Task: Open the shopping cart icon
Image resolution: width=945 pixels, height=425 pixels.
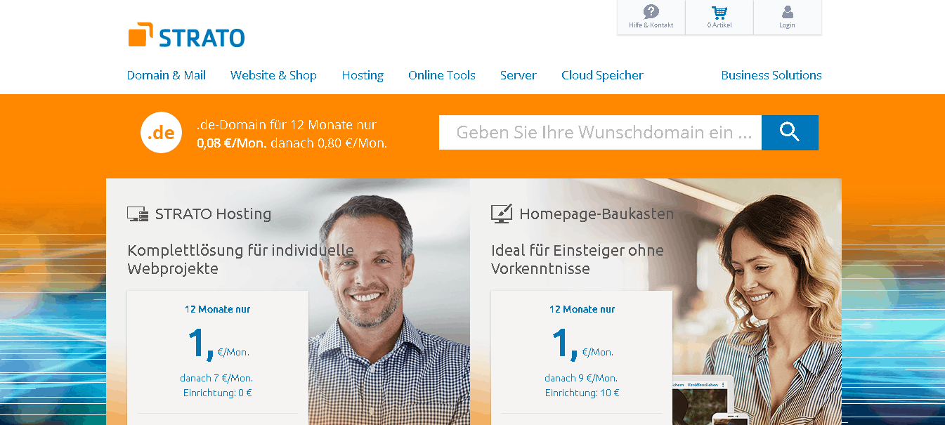Action: point(719,12)
